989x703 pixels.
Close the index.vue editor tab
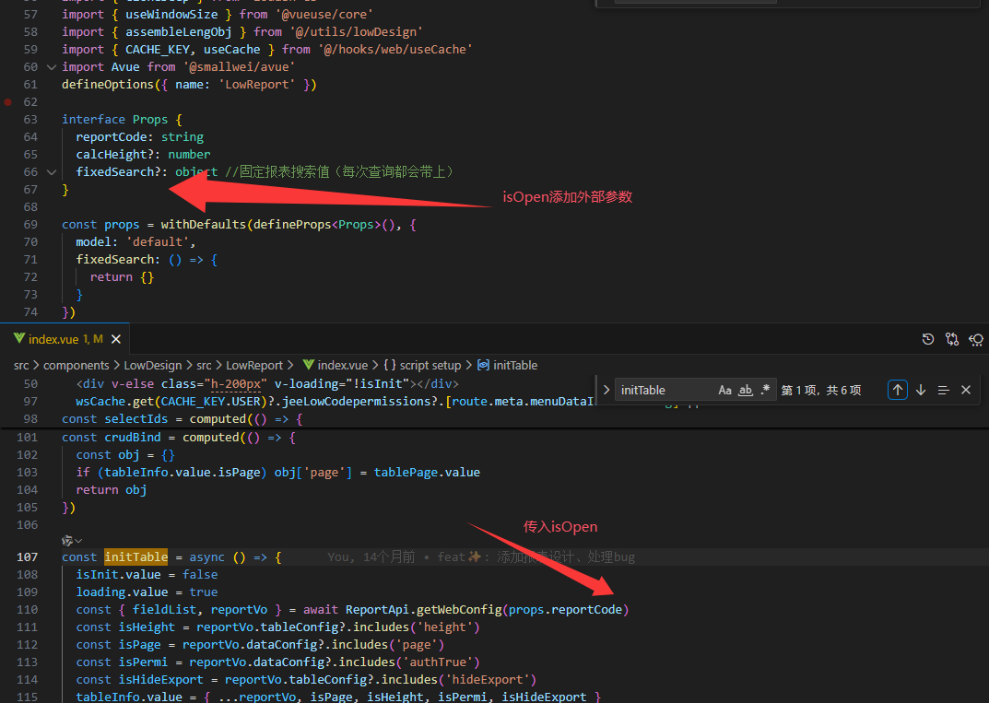pyautogui.click(x=115, y=339)
